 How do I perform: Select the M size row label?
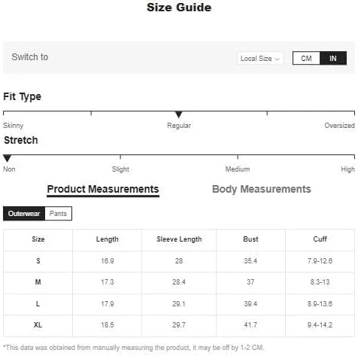coord(38,282)
